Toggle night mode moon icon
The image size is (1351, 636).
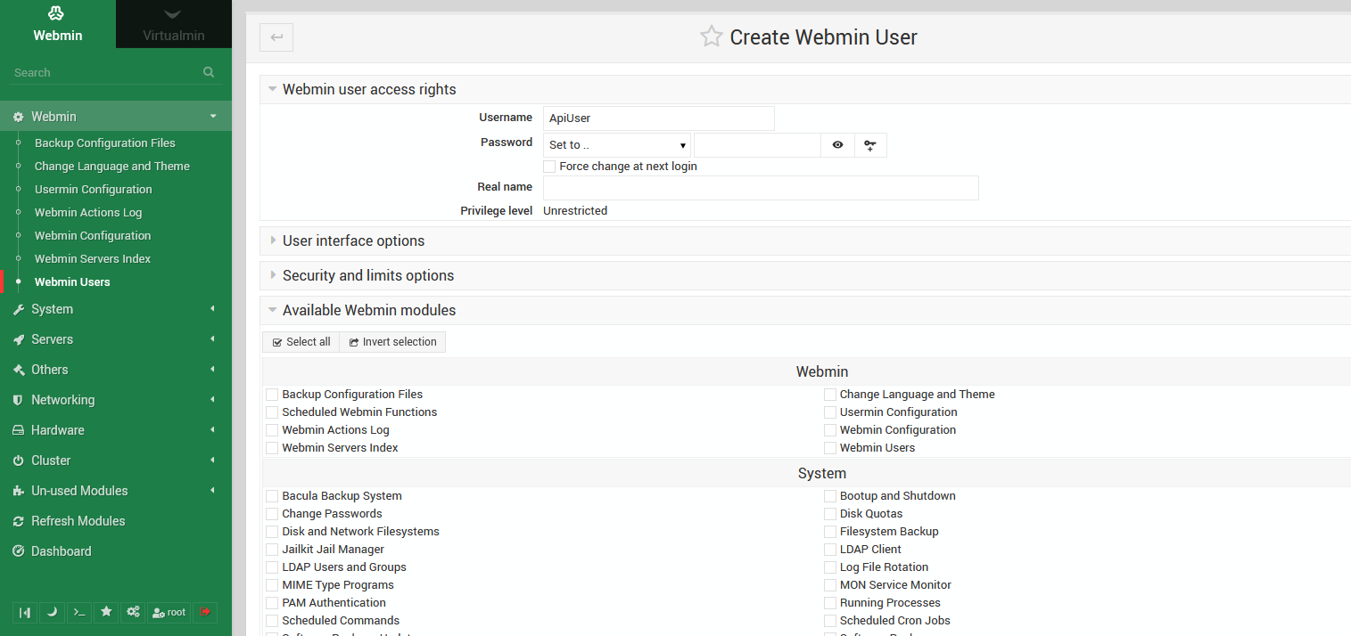coord(53,612)
